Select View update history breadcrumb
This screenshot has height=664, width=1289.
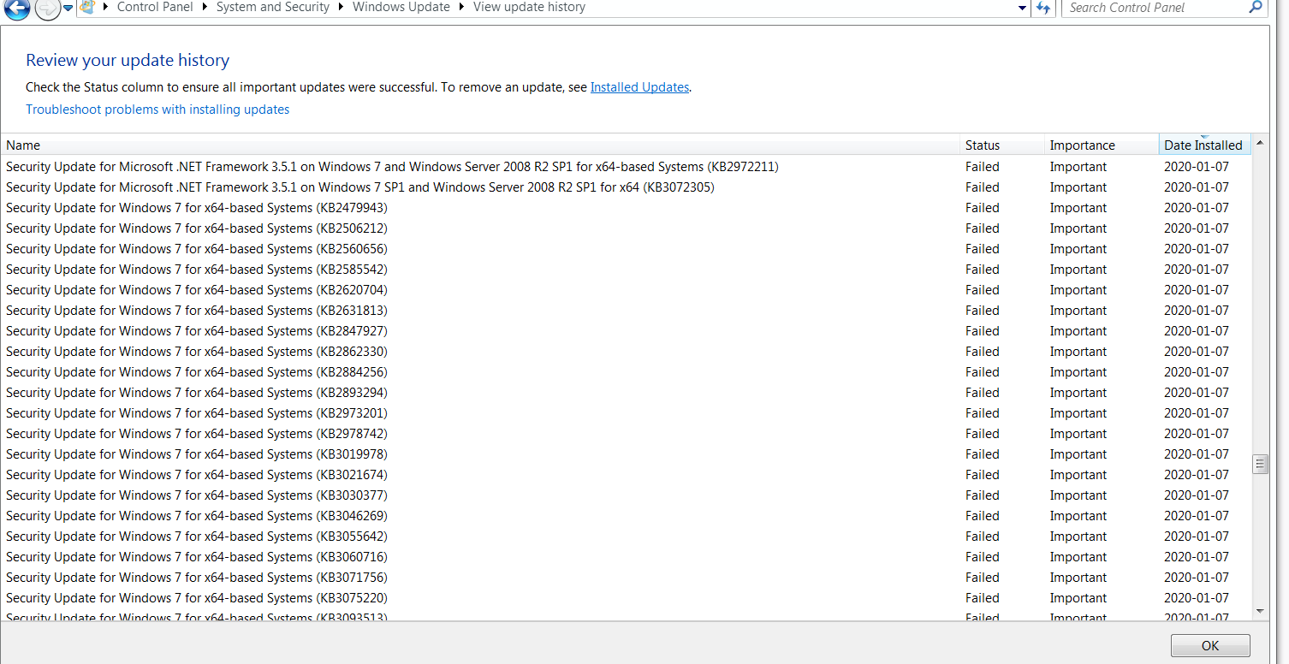coord(529,7)
